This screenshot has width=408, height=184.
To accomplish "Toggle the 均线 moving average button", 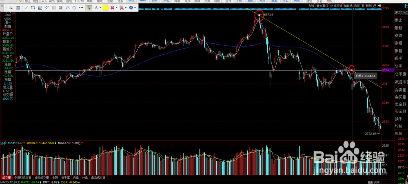I will (x=357, y=6).
